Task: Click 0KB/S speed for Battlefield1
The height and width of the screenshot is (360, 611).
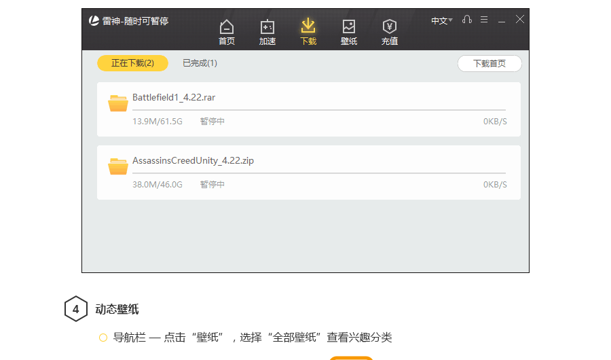Action: click(x=495, y=122)
